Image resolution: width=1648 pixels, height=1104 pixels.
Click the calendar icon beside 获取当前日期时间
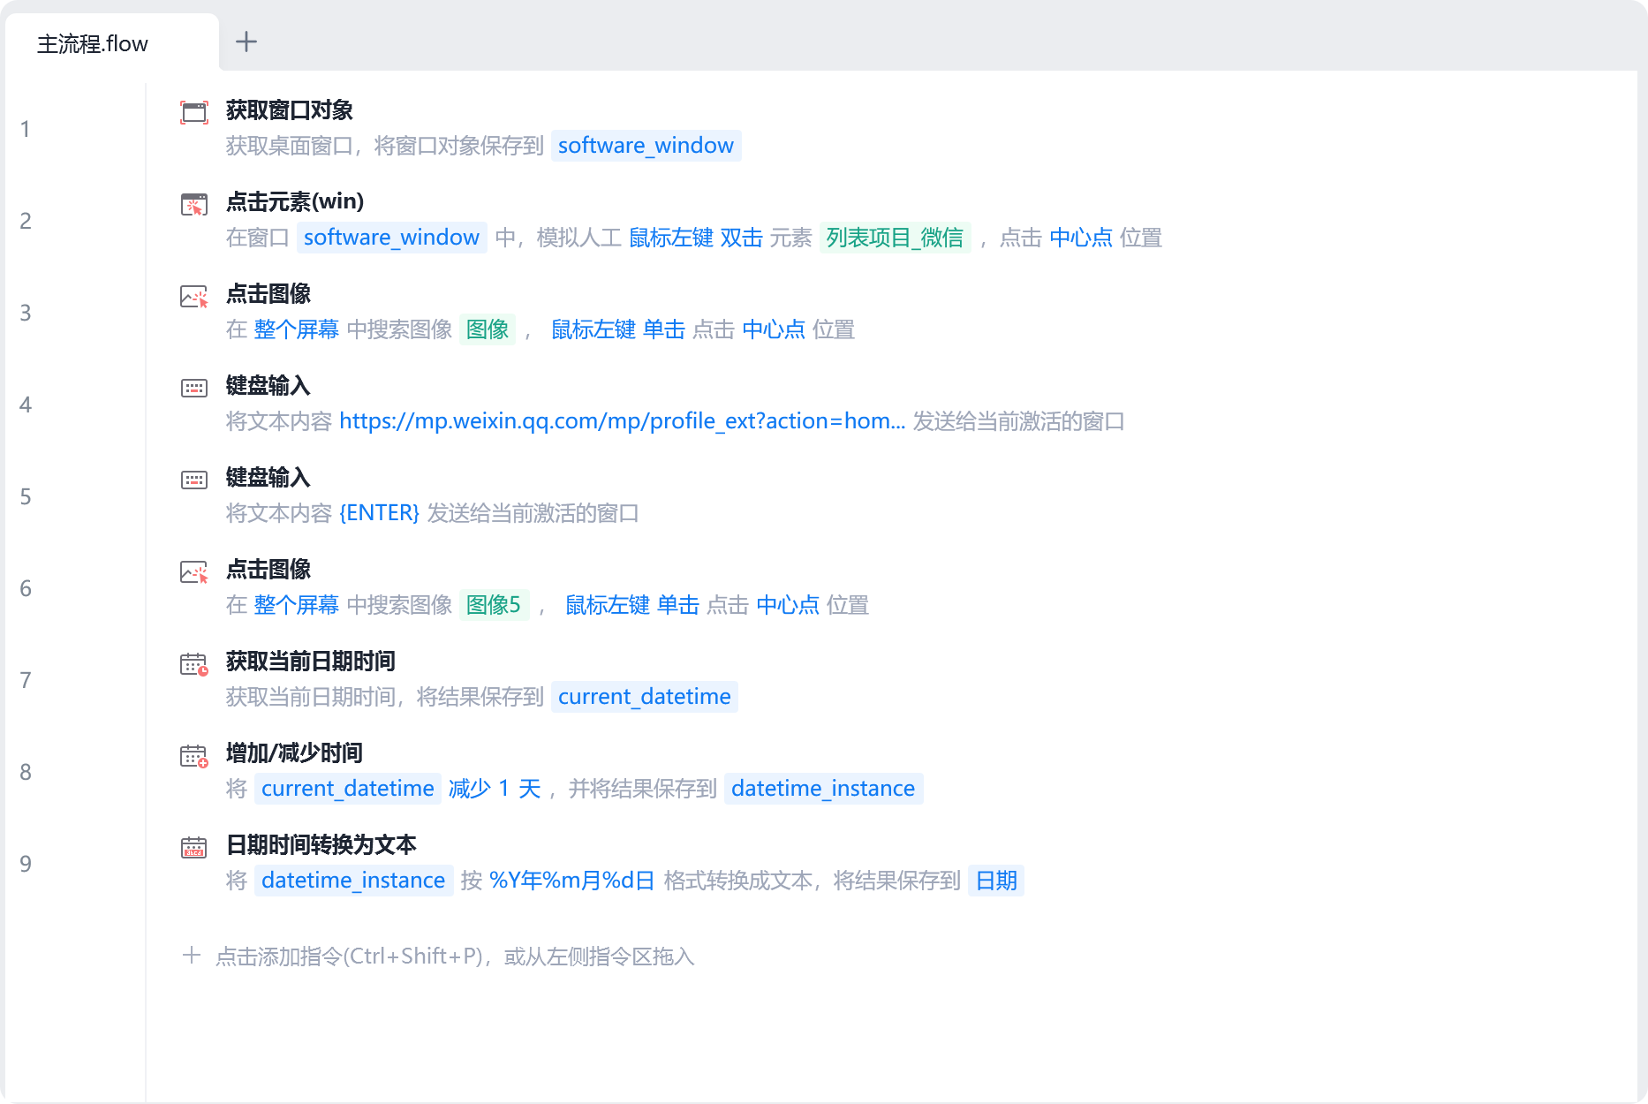point(194,663)
